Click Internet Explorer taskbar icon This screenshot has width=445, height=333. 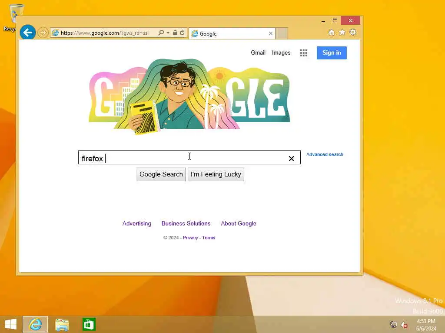35,324
